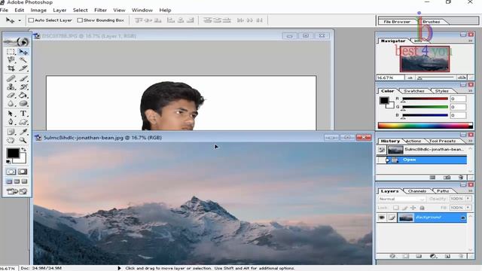Jump to ImageReady button at toolbox bottom
This screenshot has height=271, width=482.
[x=17, y=191]
